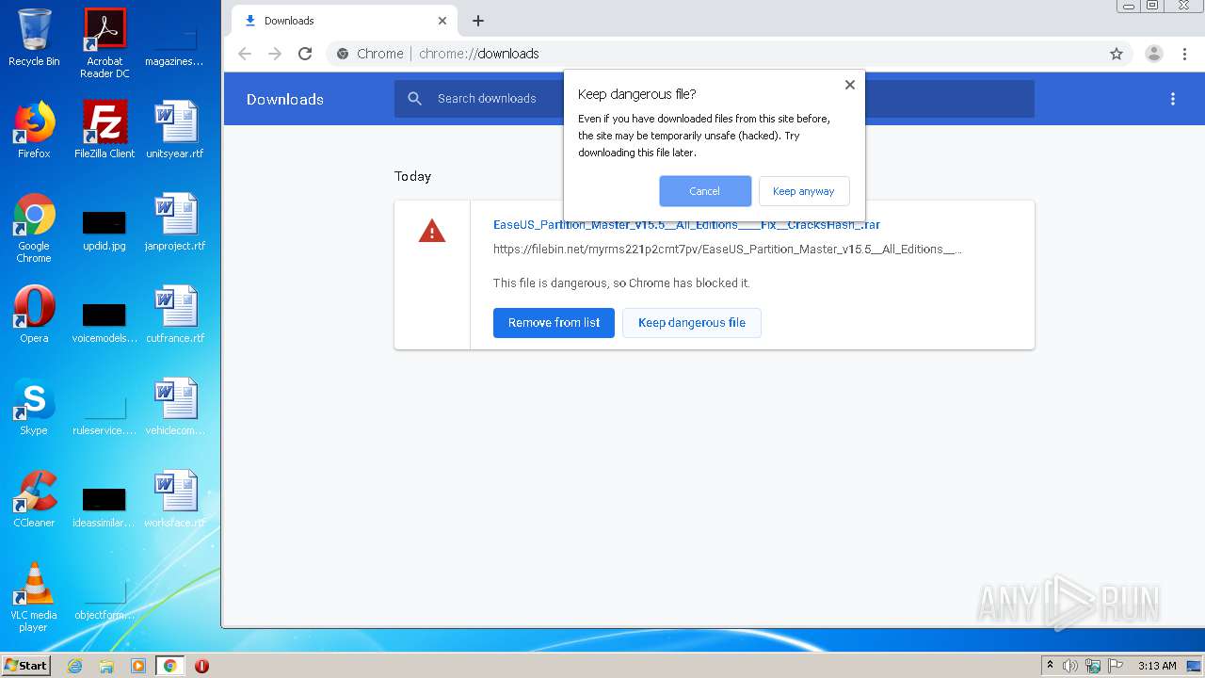Launch Google Chrome desktop shortcut
1205x678 pixels.
[34, 227]
